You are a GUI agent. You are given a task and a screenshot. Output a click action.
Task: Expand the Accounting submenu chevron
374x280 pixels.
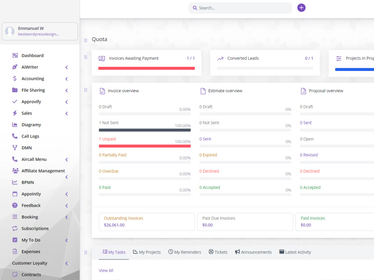67,79
